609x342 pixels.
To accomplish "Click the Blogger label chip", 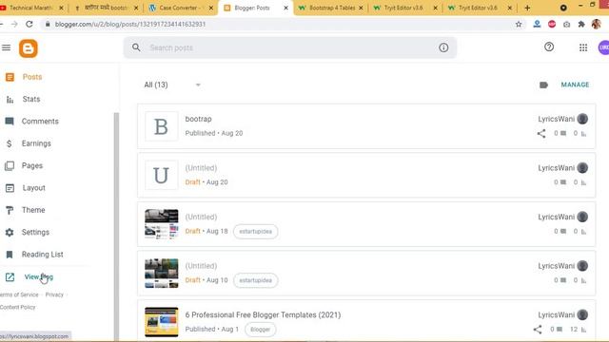I will 260,330.
